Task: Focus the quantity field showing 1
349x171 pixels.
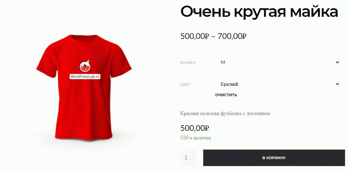Action: [188, 158]
